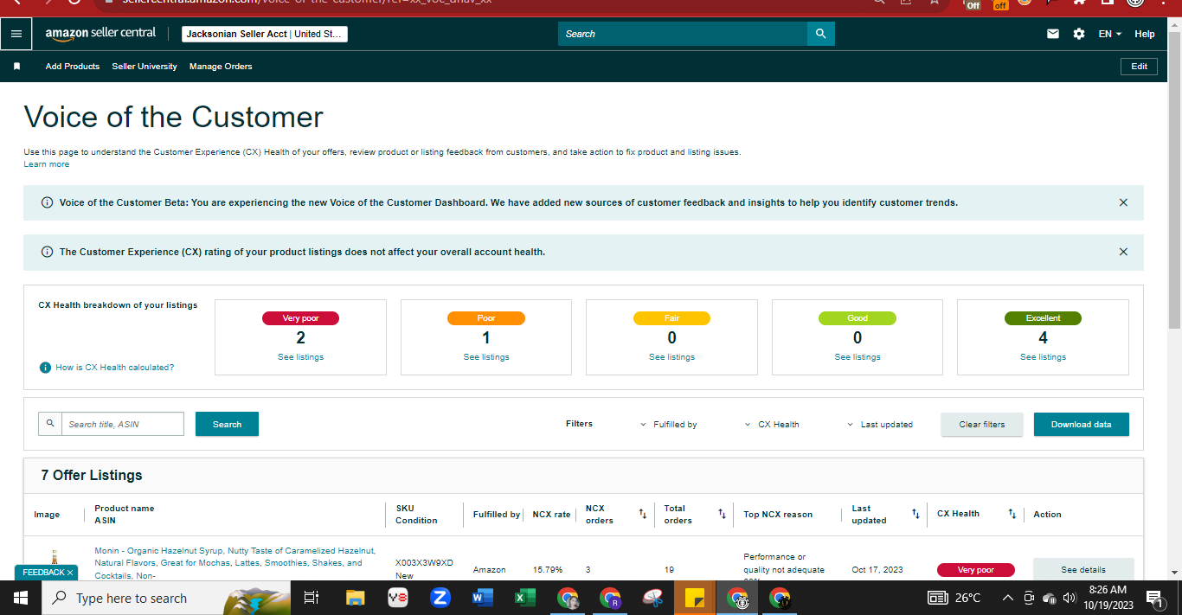The image size is (1182, 615).
Task: Open Zoom from the taskbar
Action: pos(440,598)
